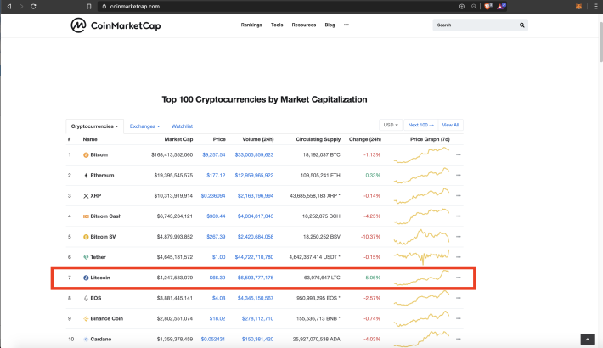
Task: Click the View All button
Action: click(x=450, y=125)
